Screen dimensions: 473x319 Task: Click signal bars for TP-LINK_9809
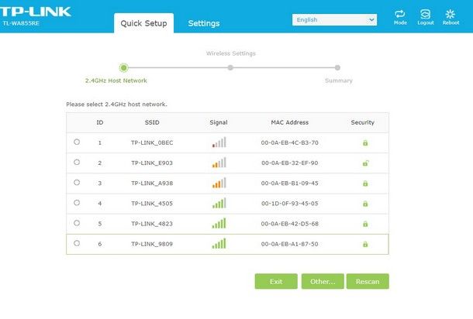coord(219,244)
